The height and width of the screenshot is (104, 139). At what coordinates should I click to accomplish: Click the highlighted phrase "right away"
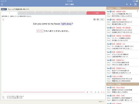[x=66, y=24]
